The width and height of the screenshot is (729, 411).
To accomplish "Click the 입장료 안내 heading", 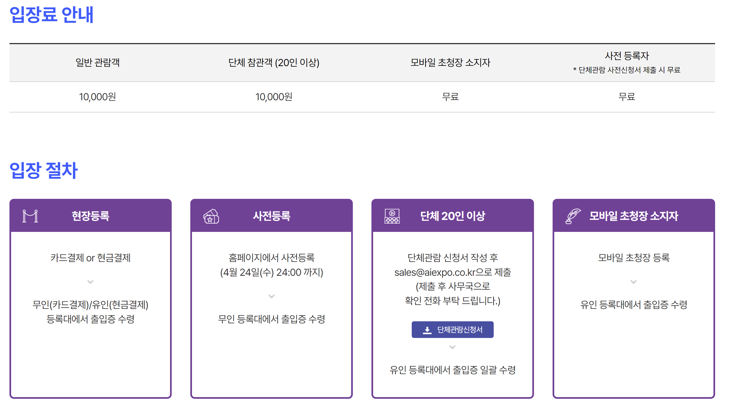I will coord(51,15).
